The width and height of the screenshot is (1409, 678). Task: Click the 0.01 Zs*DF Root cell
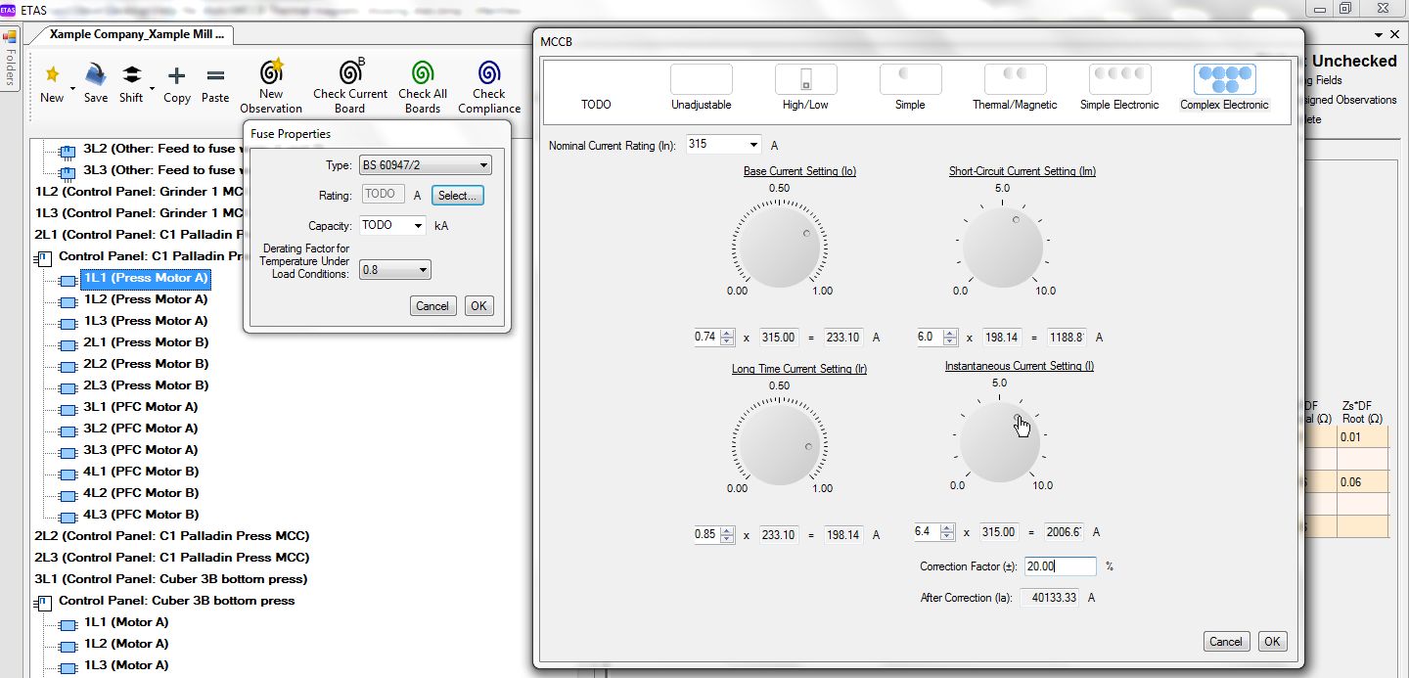1362,437
